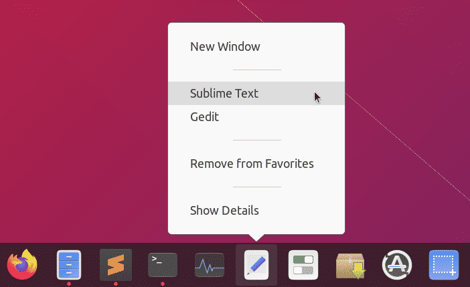Open Sublime Text icon in the dock
The image size is (470, 287).
coord(116,265)
